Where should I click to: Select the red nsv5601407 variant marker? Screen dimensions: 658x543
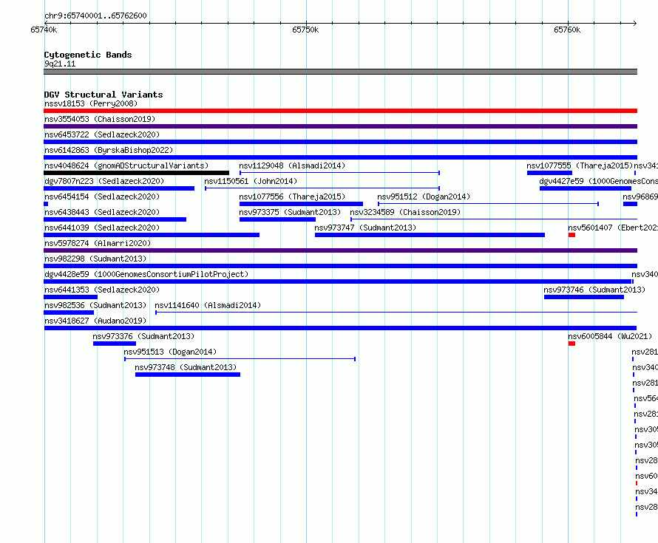571,235
